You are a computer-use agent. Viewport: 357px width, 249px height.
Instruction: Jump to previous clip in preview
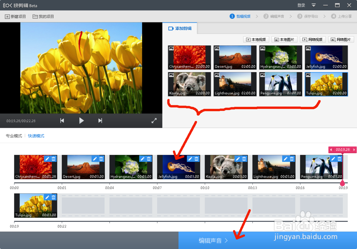(x=62, y=121)
